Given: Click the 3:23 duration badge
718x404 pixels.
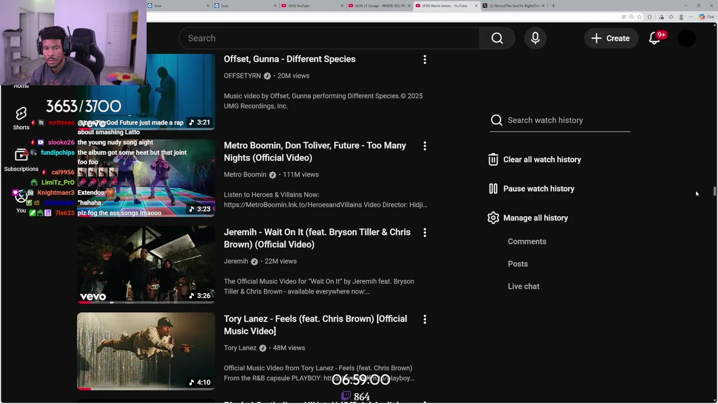Looking at the screenshot, I should pyautogui.click(x=200, y=209).
